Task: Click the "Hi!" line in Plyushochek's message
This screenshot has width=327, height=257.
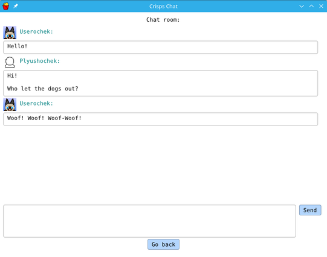Action: pyautogui.click(x=12, y=75)
